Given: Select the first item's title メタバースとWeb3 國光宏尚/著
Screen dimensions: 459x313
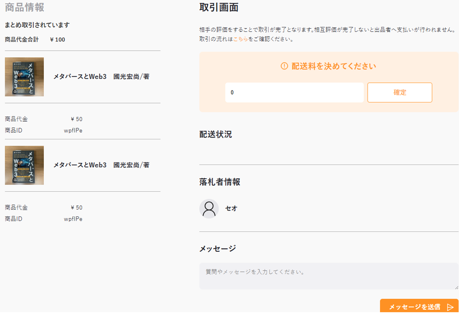Looking at the screenshot, I should pos(101,76).
